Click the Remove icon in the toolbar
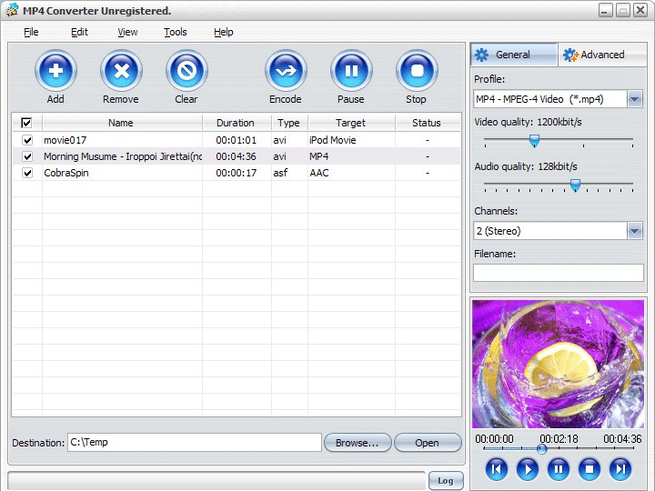Image resolution: width=655 pixels, height=491 pixels. point(121,71)
